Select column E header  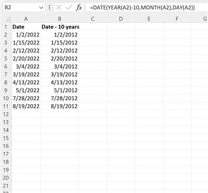[x=149, y=19]
